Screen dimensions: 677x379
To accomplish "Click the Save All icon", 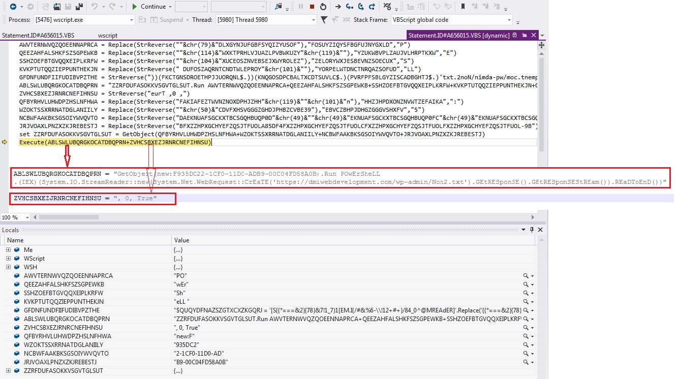I will pyautogui.click(x=79, y=7).
